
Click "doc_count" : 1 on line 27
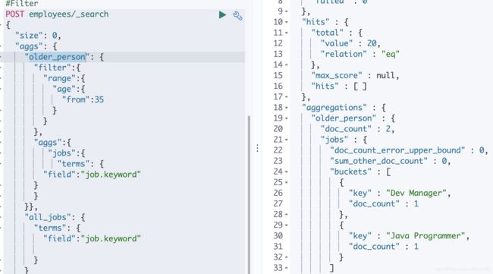(x=383, y=204)
